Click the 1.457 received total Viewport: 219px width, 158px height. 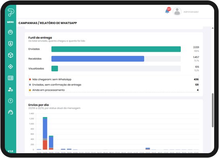click(196, 57)
